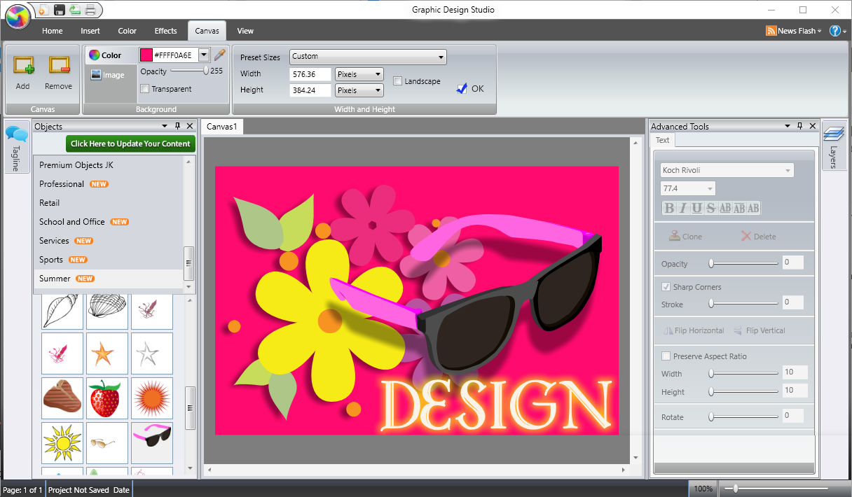Open the Preset Sizes dropdown
The image size is (852, 497).
tap(368, 57)
